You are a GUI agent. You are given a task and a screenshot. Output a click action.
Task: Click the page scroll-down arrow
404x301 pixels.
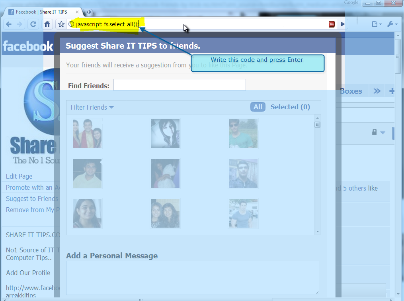tap(398, 294)
